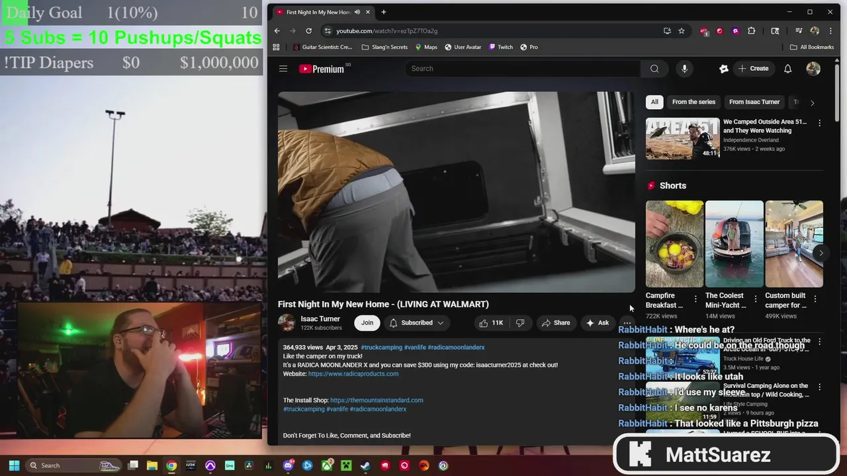Select the All filter chip
This screenshot has width=847, height=476.
coord(654,102)
